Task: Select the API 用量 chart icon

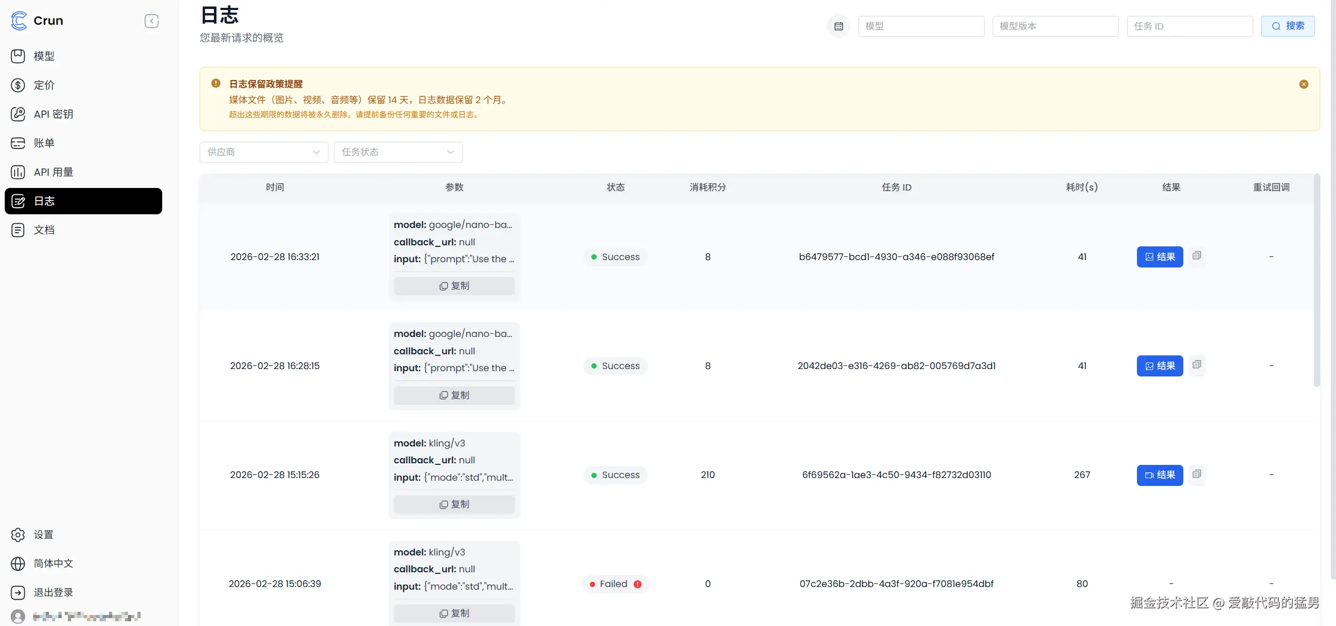Action: (x=18, y=172)
